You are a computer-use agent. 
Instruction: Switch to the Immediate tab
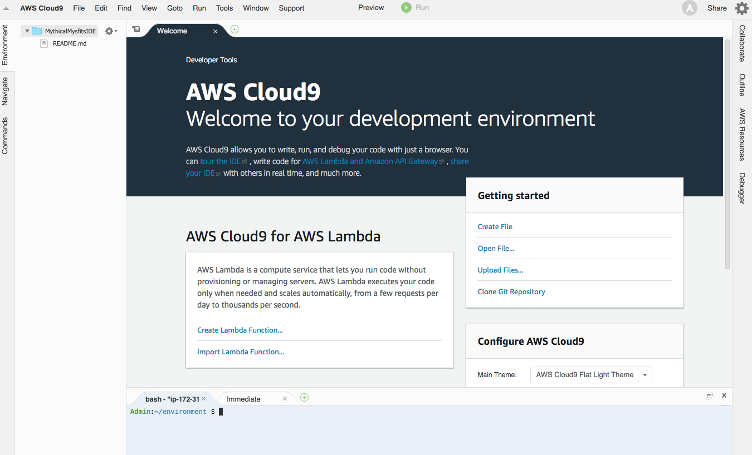(243, 399)
